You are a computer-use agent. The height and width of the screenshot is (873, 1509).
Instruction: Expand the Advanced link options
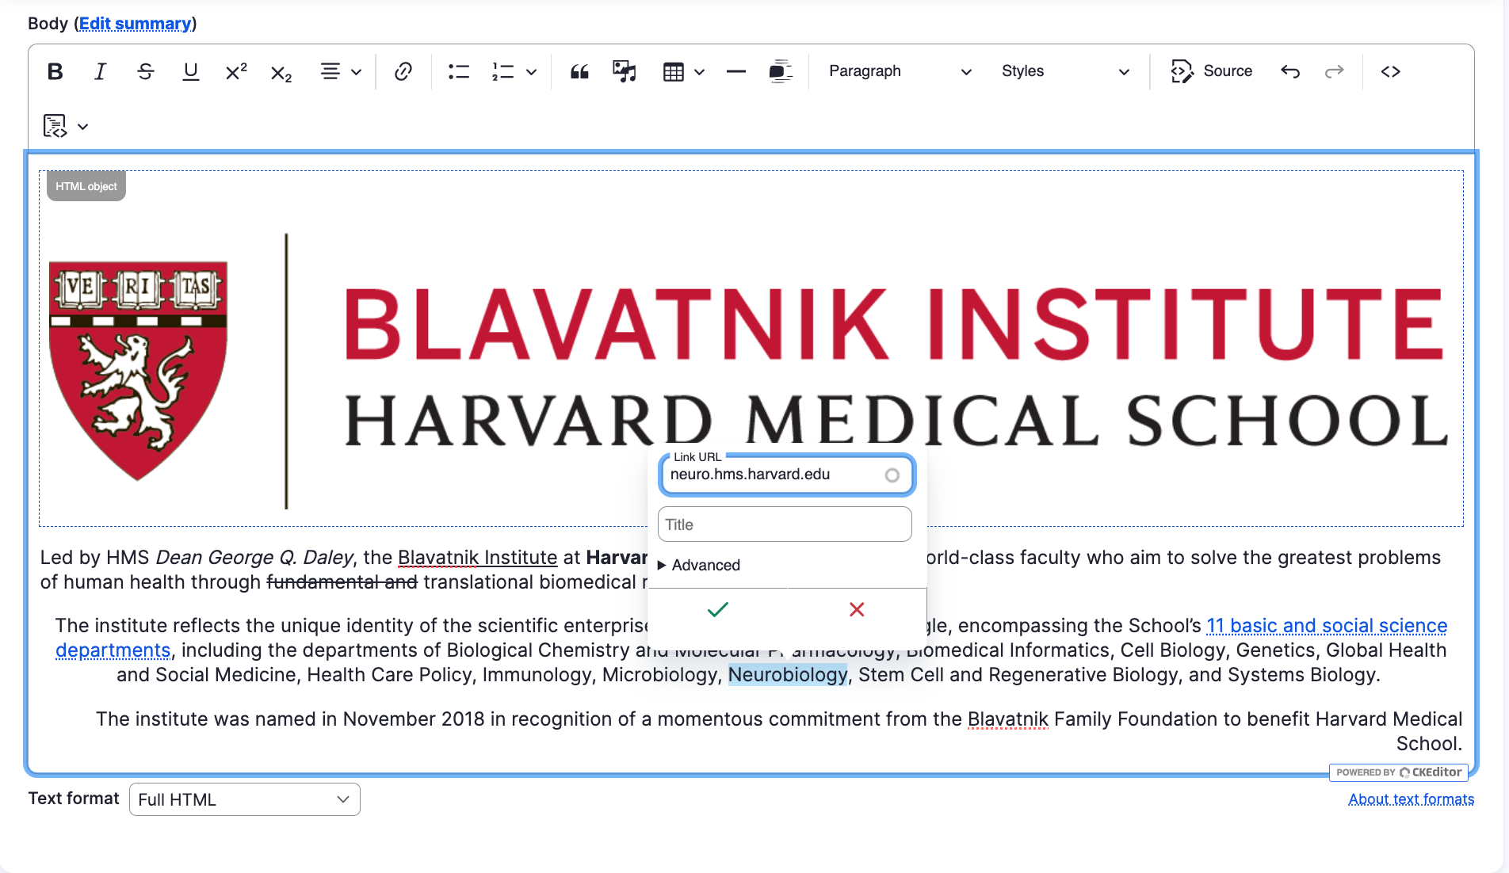point(699,565)
